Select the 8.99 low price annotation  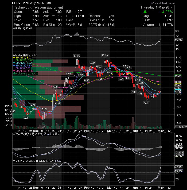point(100,79)
